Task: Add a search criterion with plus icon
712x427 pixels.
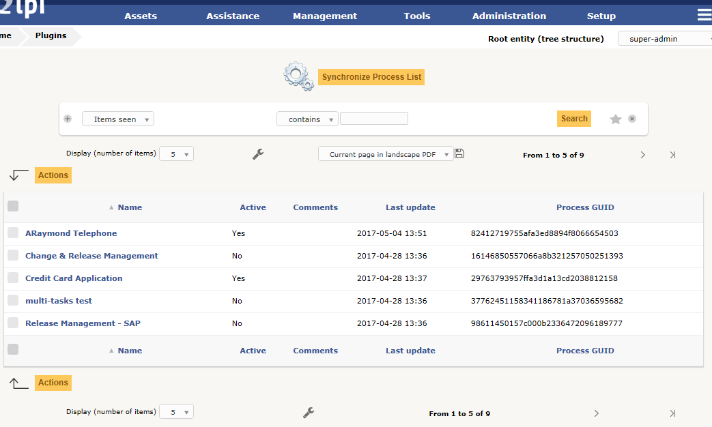Action: tap(68, 119)
